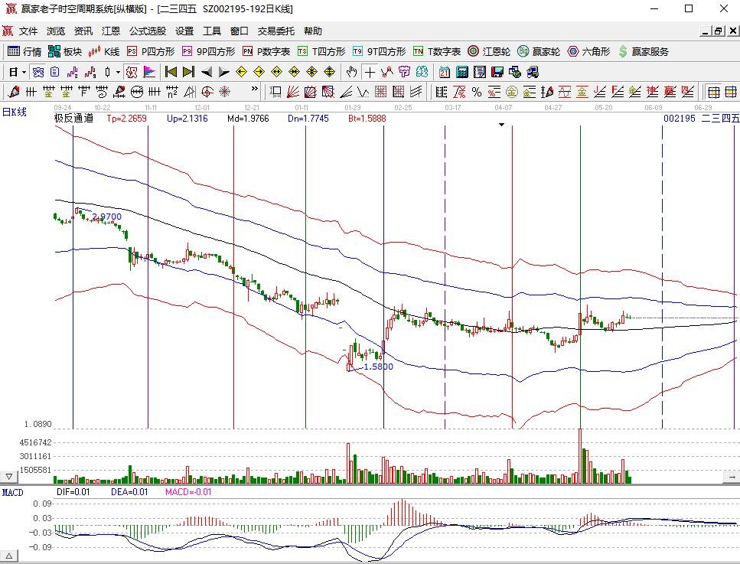740x564 pixels.
Task: Open the 设置 menu
Action: tap(184, 31)
